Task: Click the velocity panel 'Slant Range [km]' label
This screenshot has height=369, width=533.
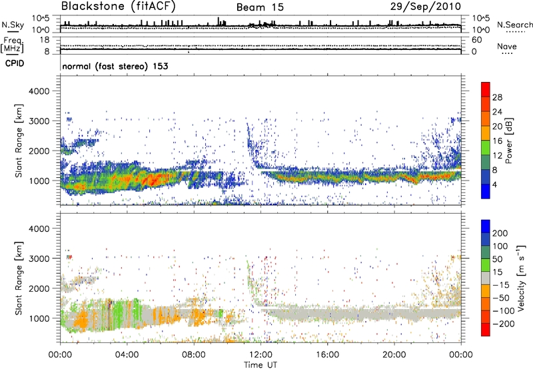Action: pyautogui.click(x=19, y=278)
